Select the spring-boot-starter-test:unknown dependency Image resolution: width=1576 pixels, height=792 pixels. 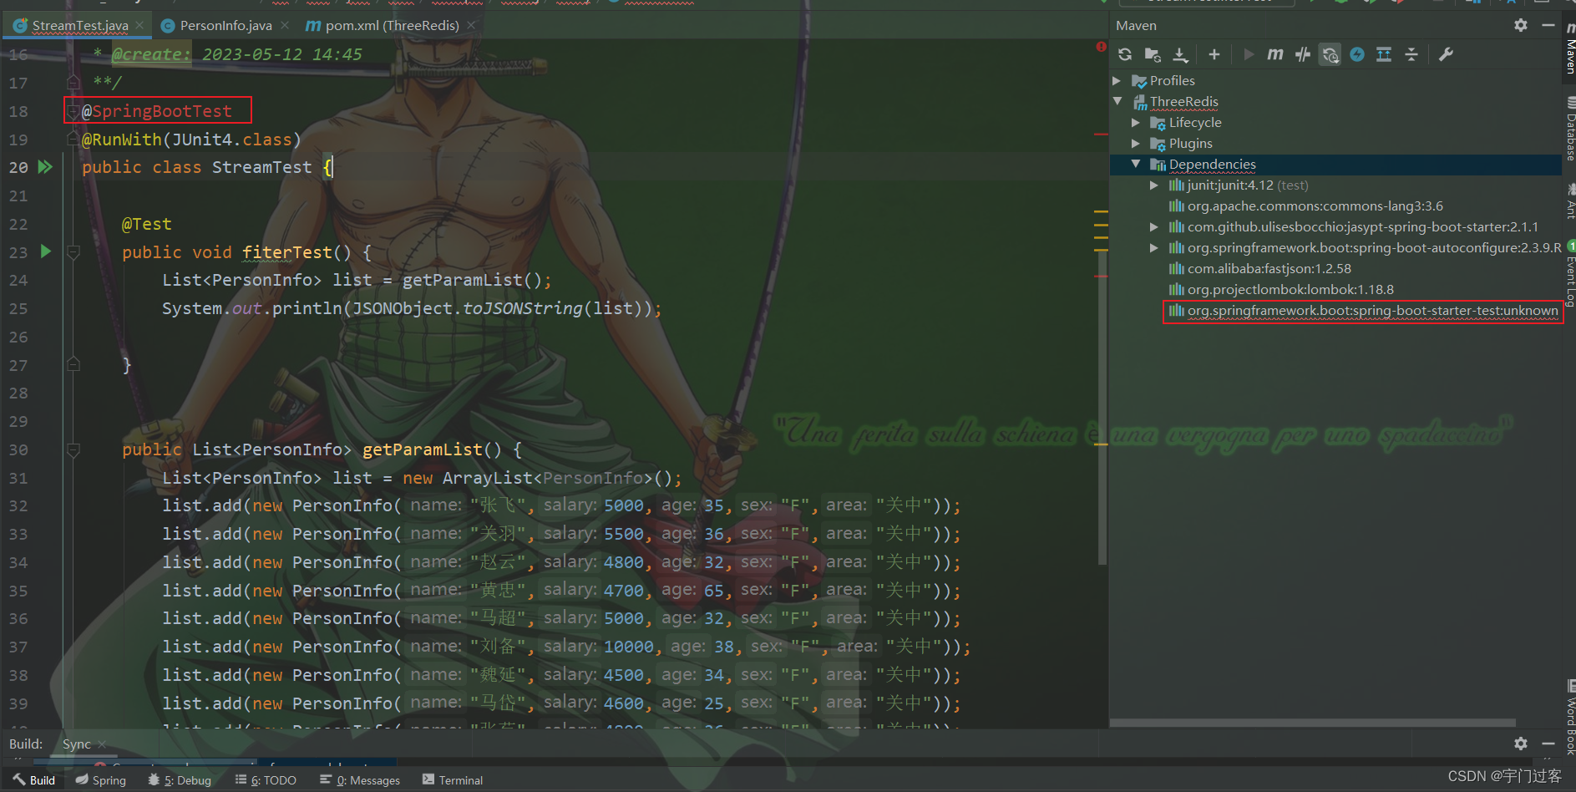coord(1361,310)
